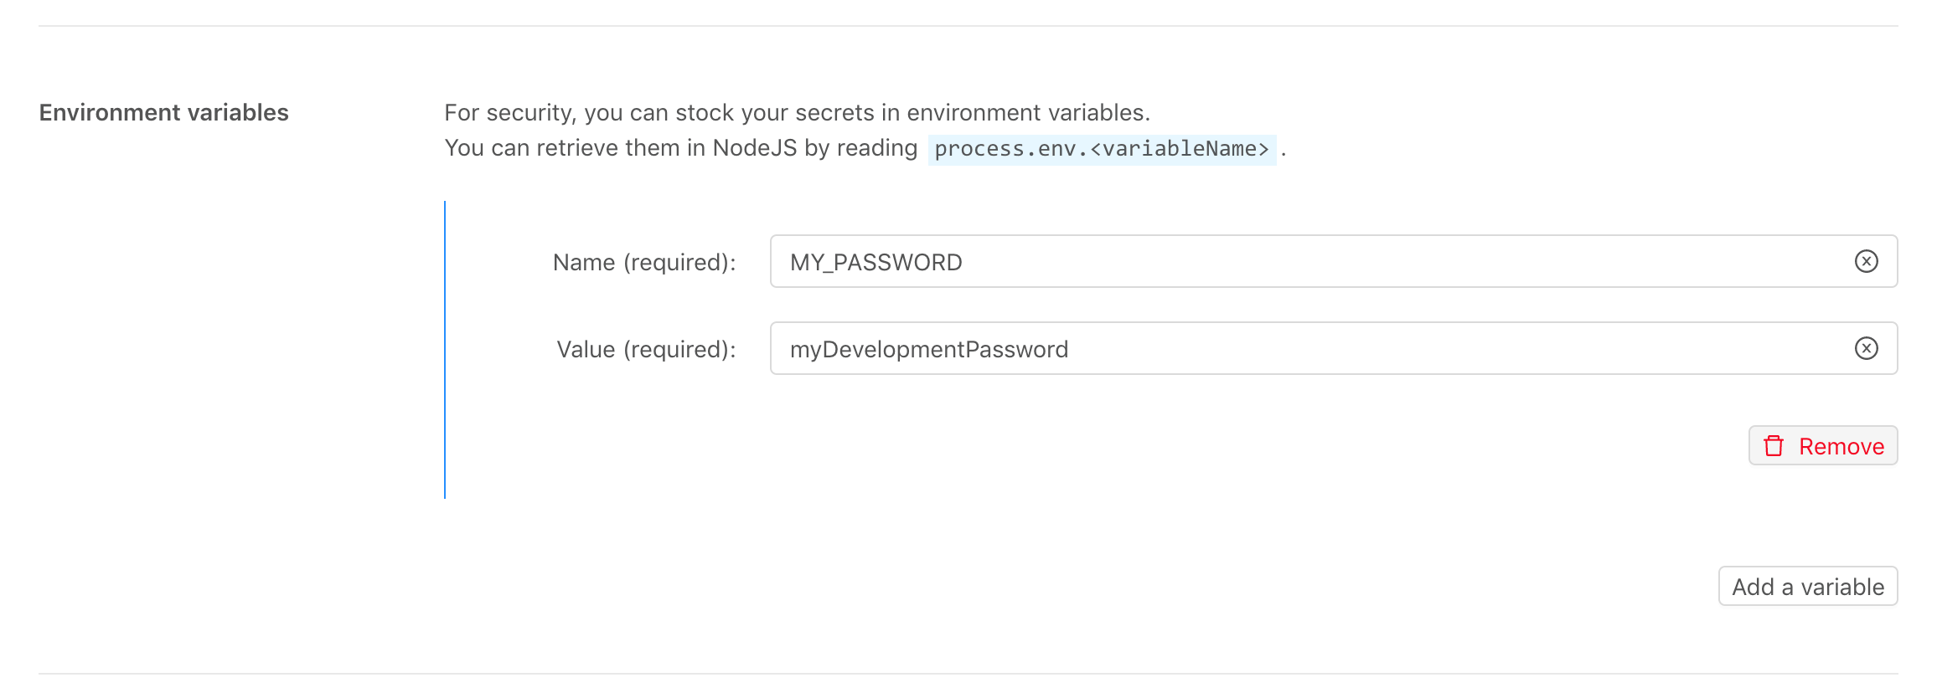
Task: Click the process.env.<variableName> code snippet
Action: 1101,149
